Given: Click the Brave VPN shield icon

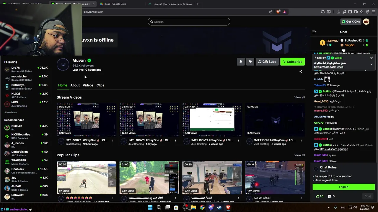Looking at the screenshot, I should 368,12.
